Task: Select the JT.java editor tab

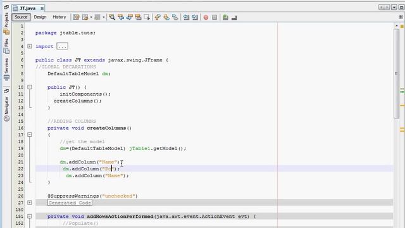Action: click(28, 8)
